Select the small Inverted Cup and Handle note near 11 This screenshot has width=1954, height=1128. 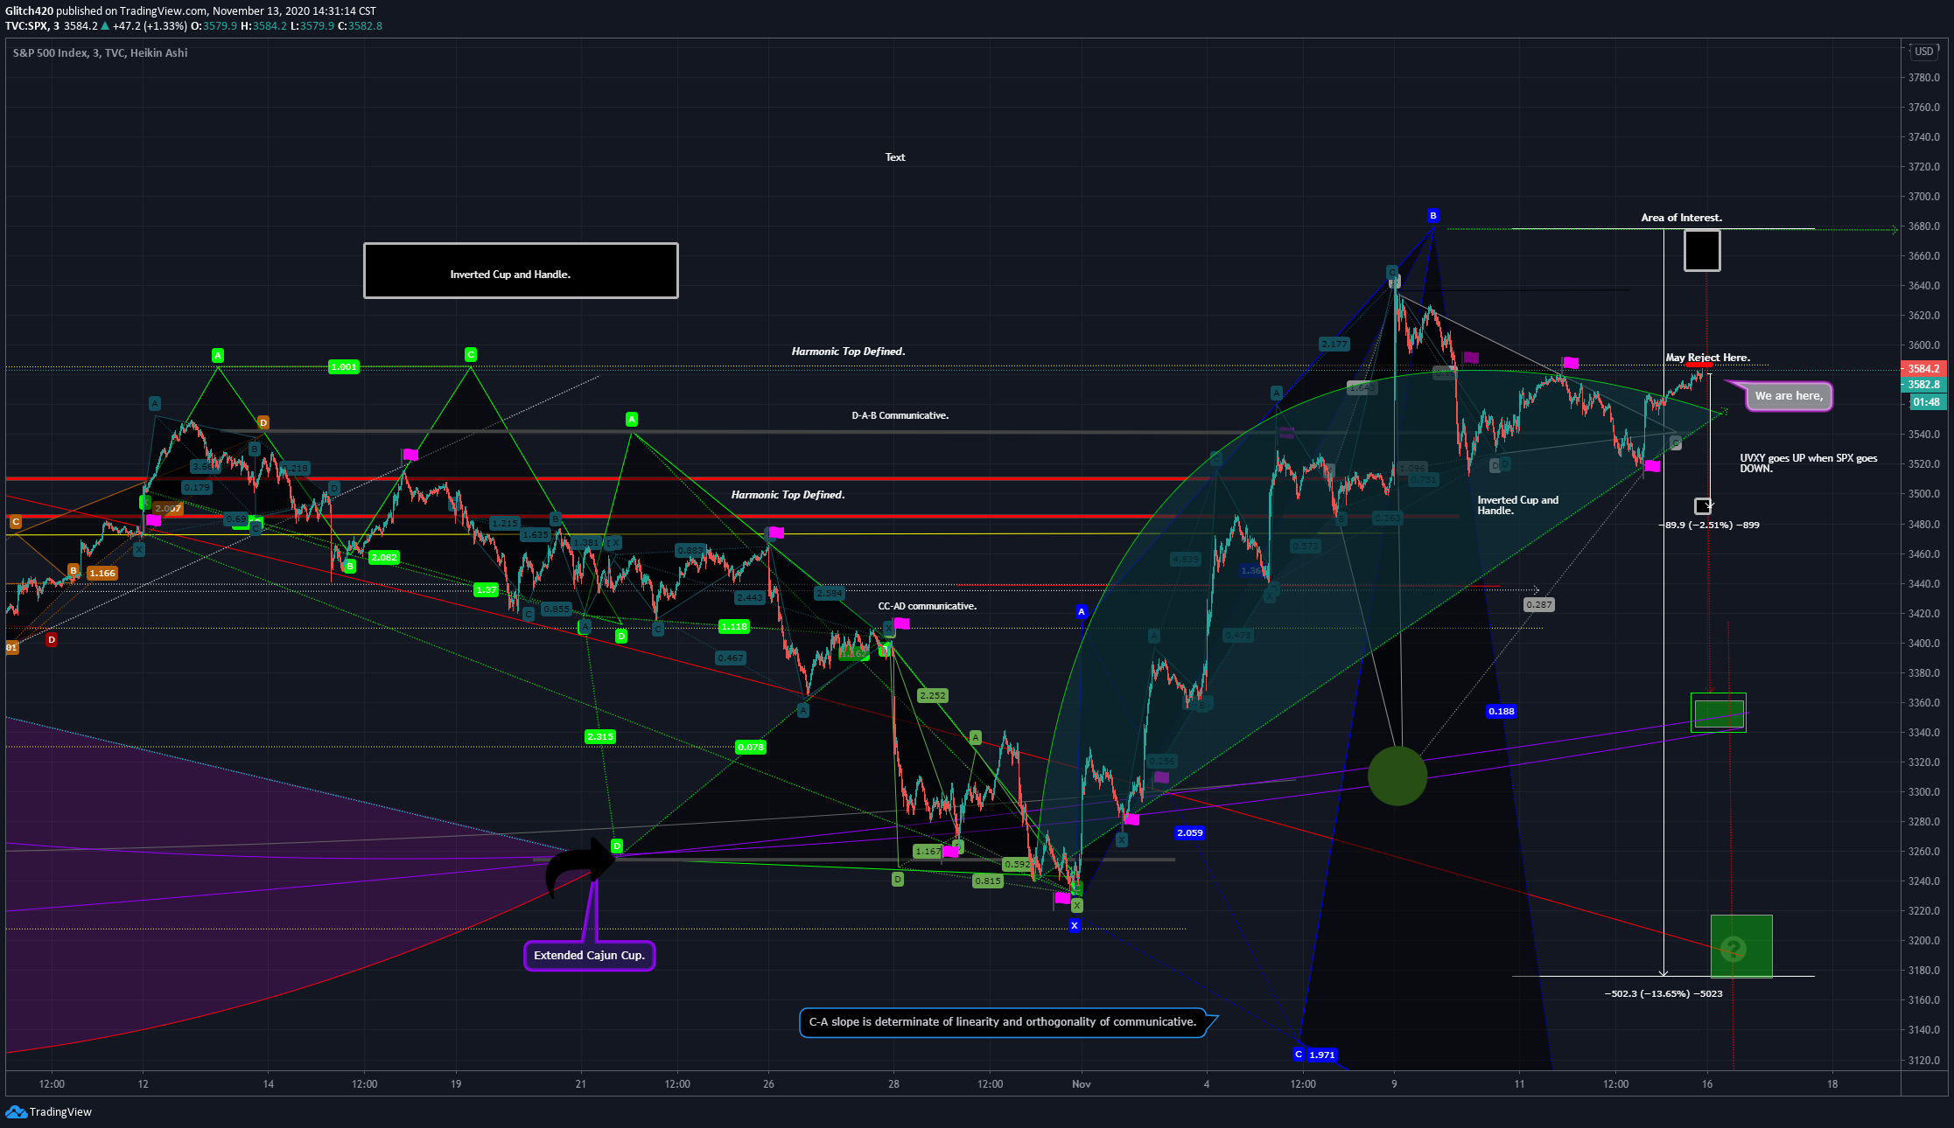point(1517,505)
